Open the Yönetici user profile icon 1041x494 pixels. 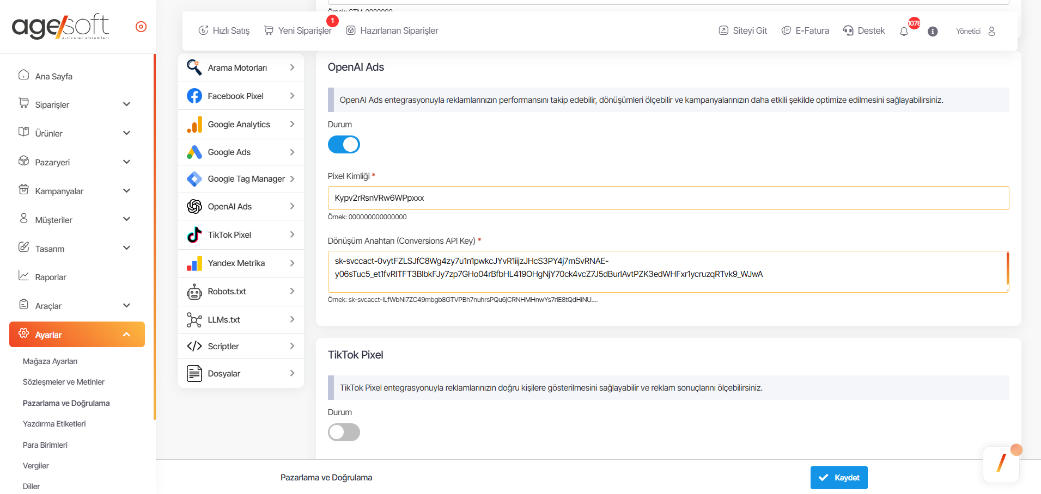tap(991, 31)
